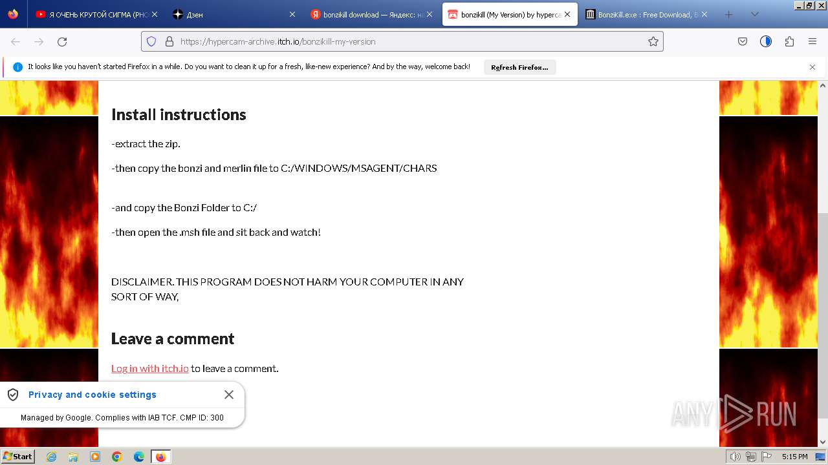
Task: Click the C:/WINDOWS/MSAGENT/CHARS instruction line
Action: [x=274, y=168]
